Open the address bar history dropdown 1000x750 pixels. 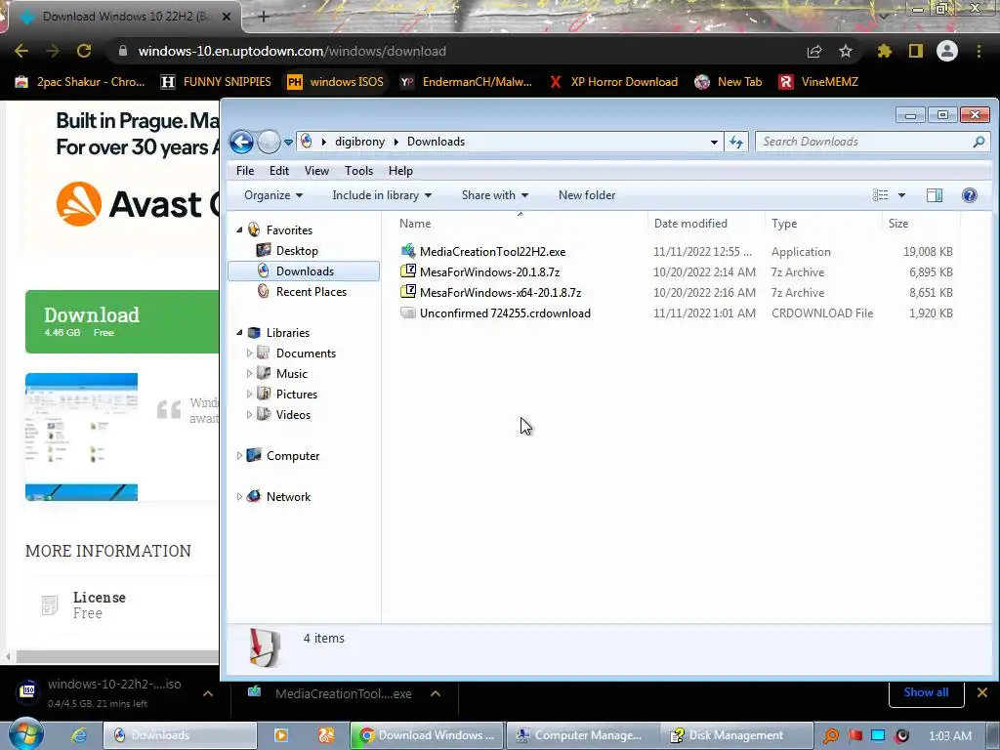coord(714,143)
